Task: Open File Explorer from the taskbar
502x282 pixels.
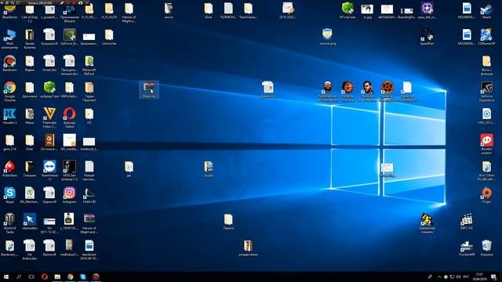Action: point(57,277)
